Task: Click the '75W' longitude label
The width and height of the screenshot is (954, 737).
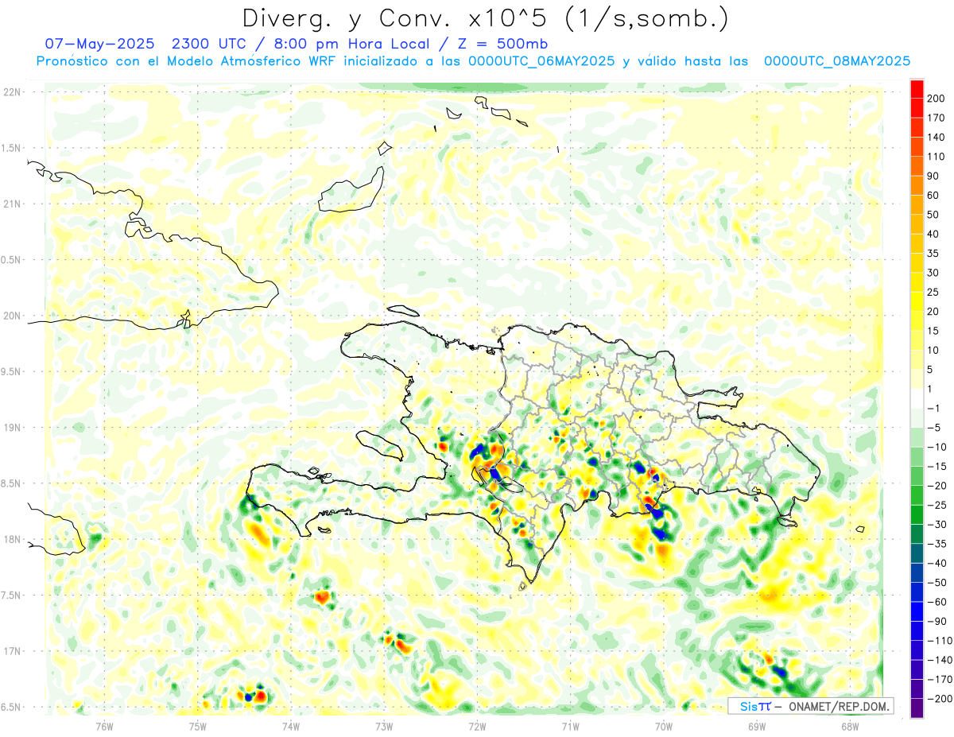Action: click(198, 726)
